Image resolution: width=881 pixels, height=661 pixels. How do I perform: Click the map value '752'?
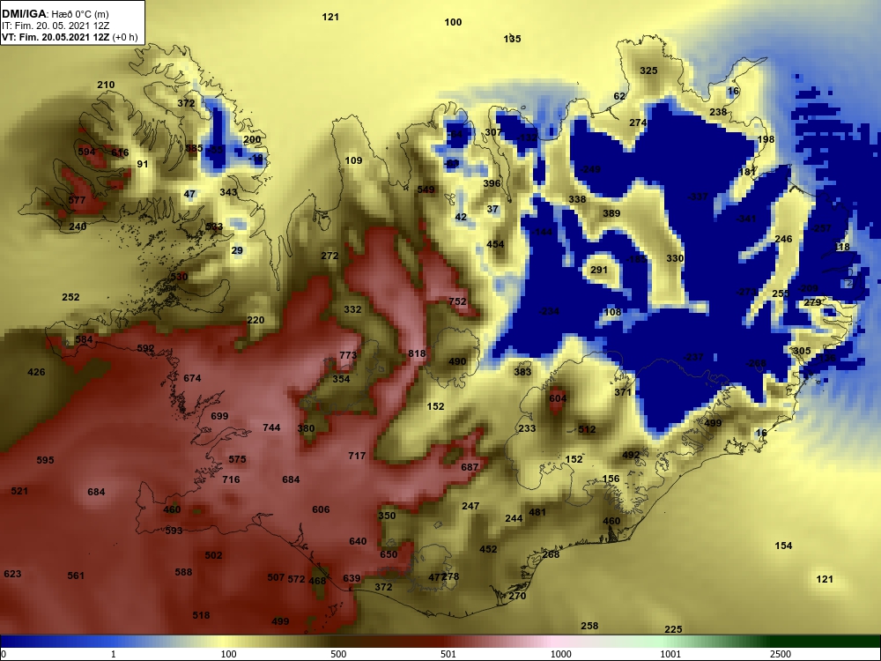click(457, 301)
